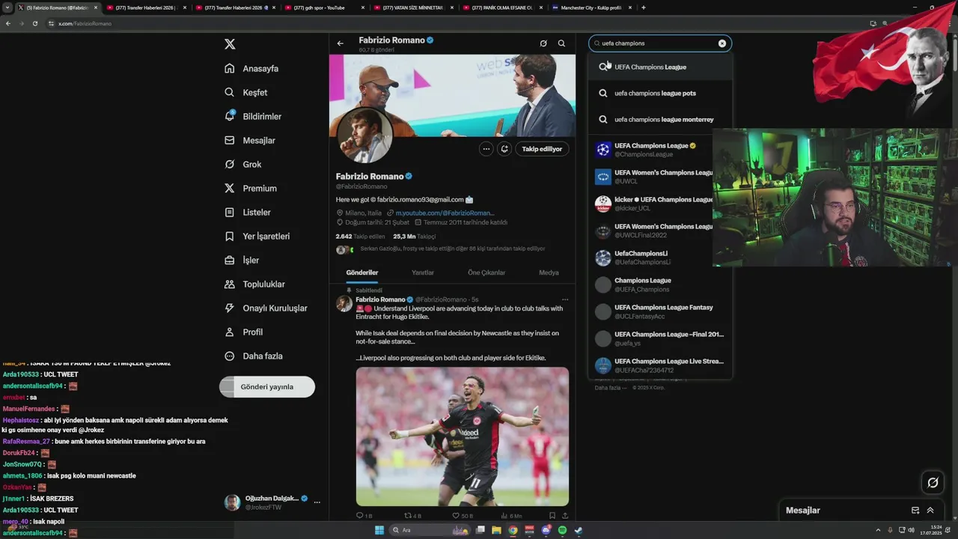Open Fabrizio Romano's profile avatar
Screen dimensions: 958x539
[x=364, y=135]
